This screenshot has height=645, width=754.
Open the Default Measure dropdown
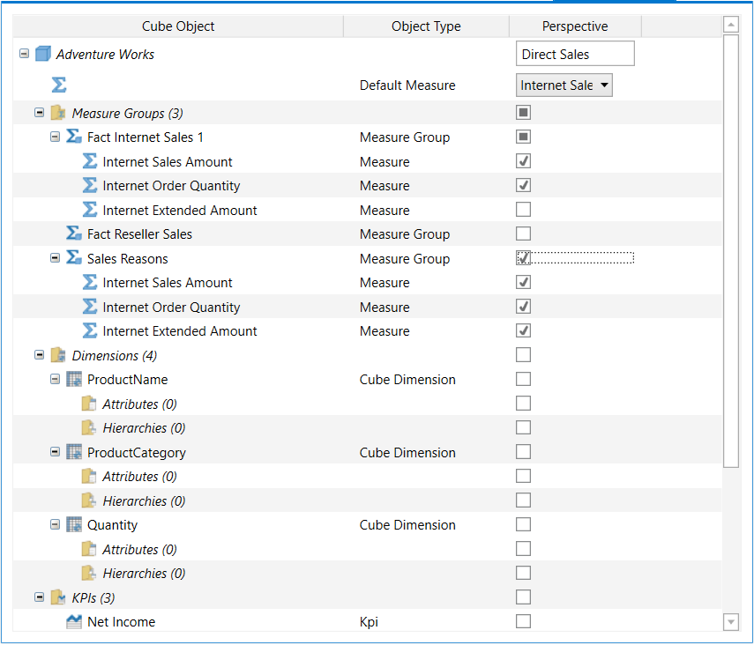pos(604,85)
